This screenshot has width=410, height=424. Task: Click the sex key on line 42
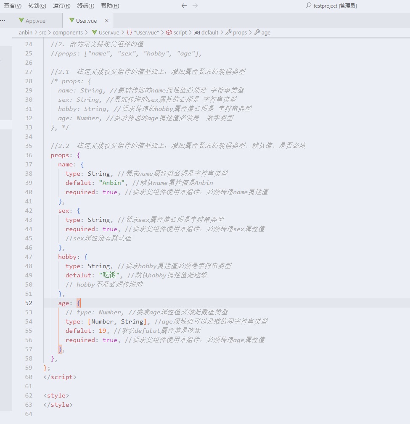coord(63,211)
